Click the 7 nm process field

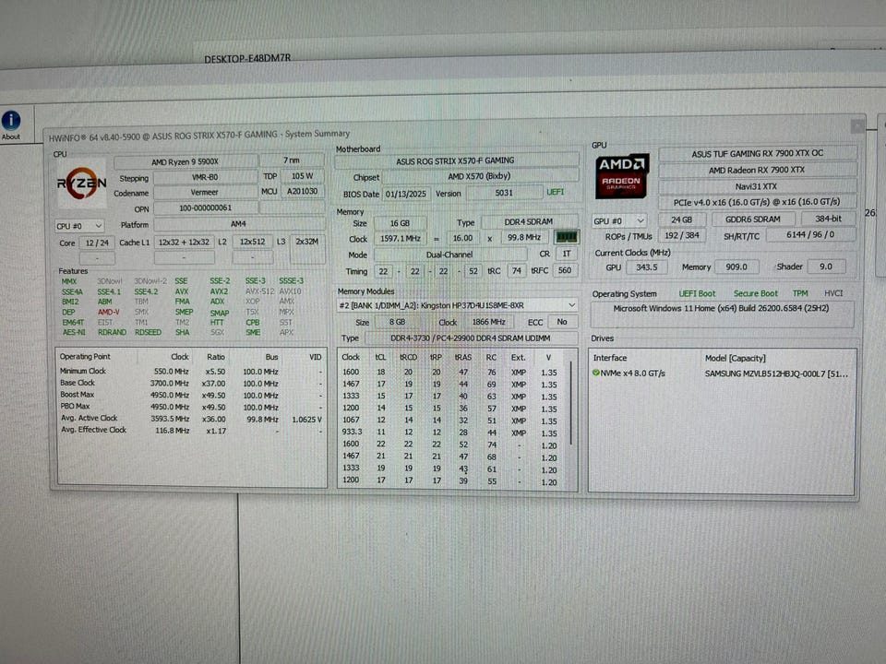292,160
